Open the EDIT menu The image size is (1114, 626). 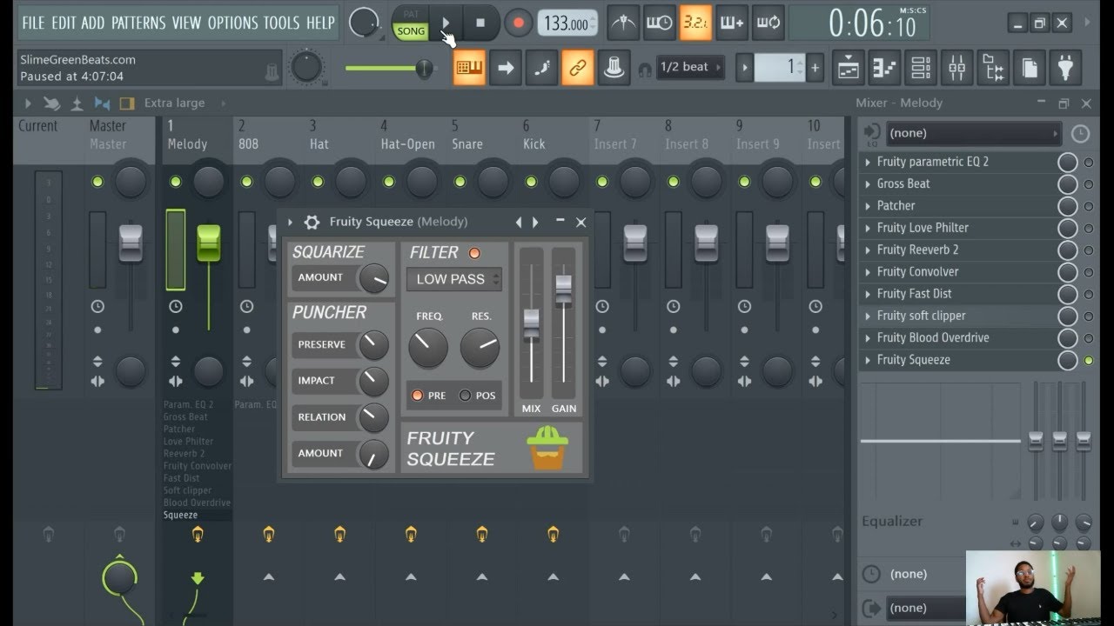64,23
